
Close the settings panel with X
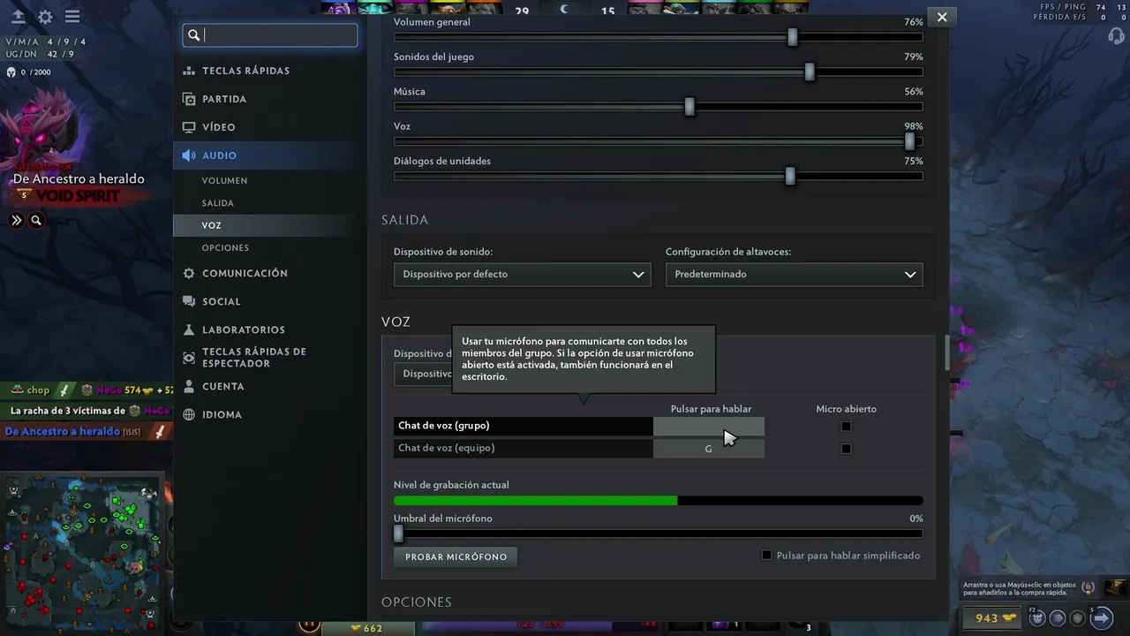tap(942, 17)
